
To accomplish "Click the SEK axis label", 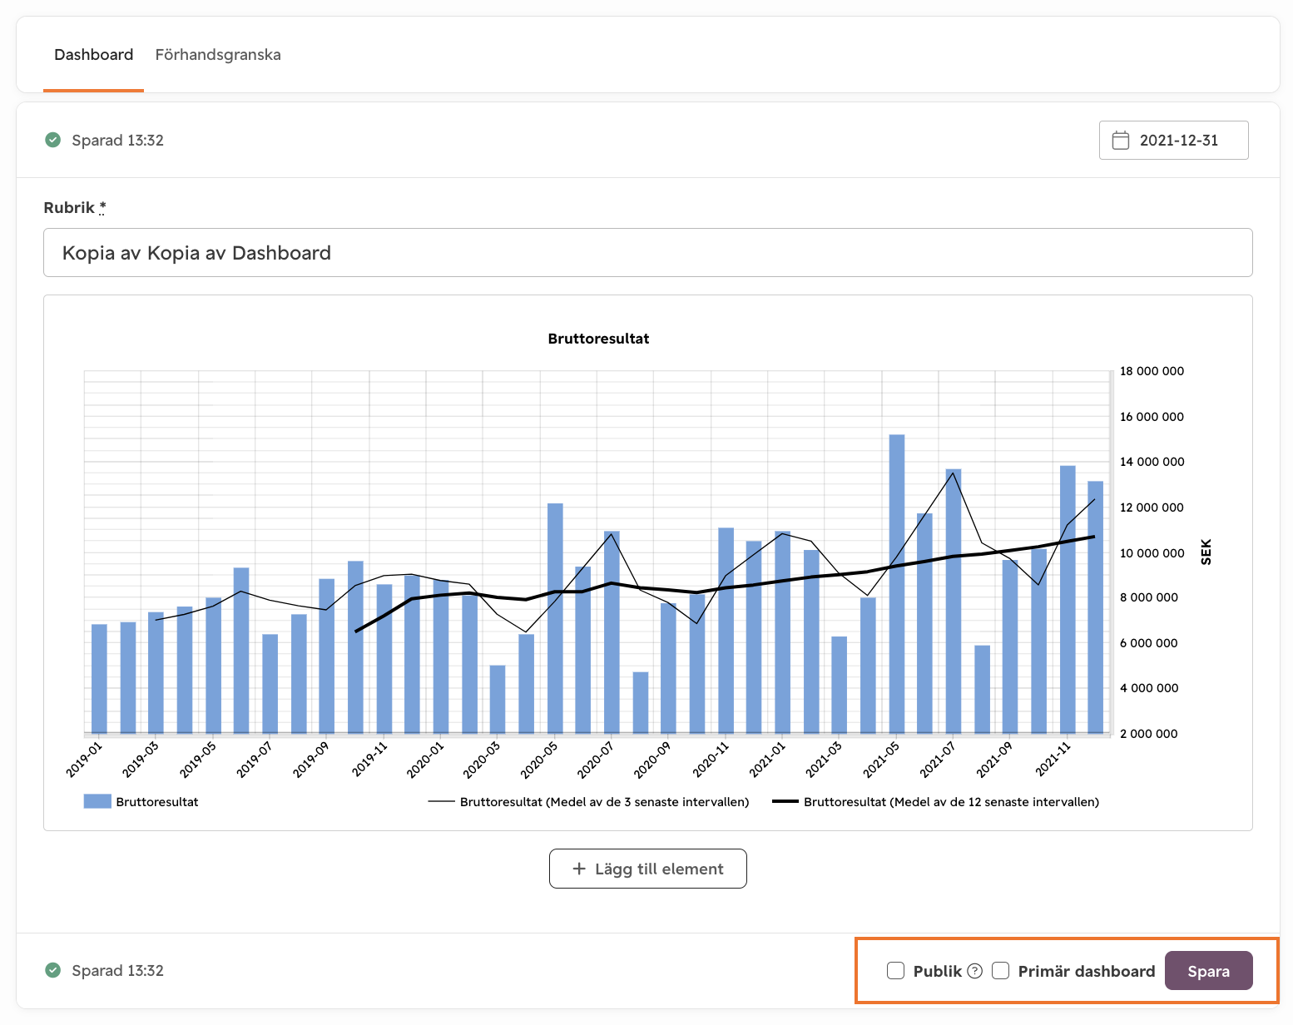I will pyautogui.click(x=1206, y=552).
